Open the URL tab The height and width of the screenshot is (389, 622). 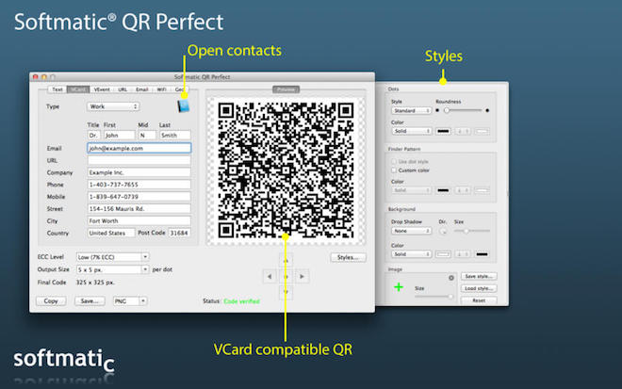[x=123, y=89]
